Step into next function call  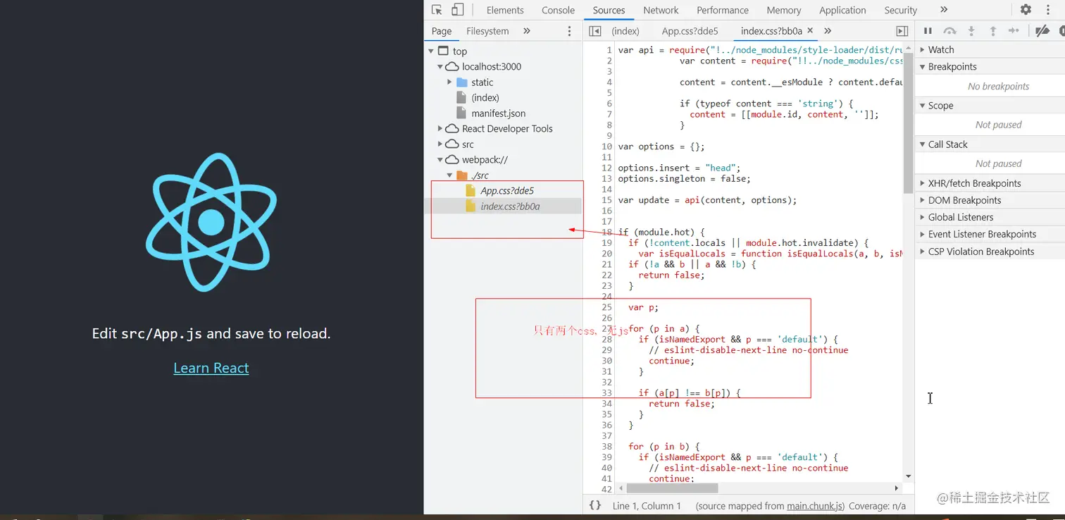[971, 31]
